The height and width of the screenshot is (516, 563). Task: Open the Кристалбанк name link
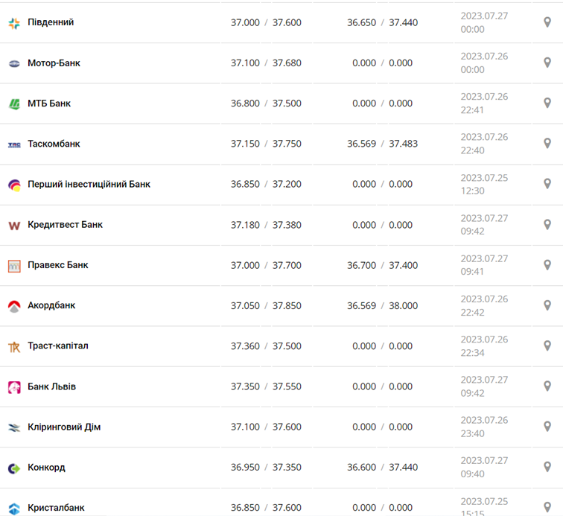pos(56,508)
